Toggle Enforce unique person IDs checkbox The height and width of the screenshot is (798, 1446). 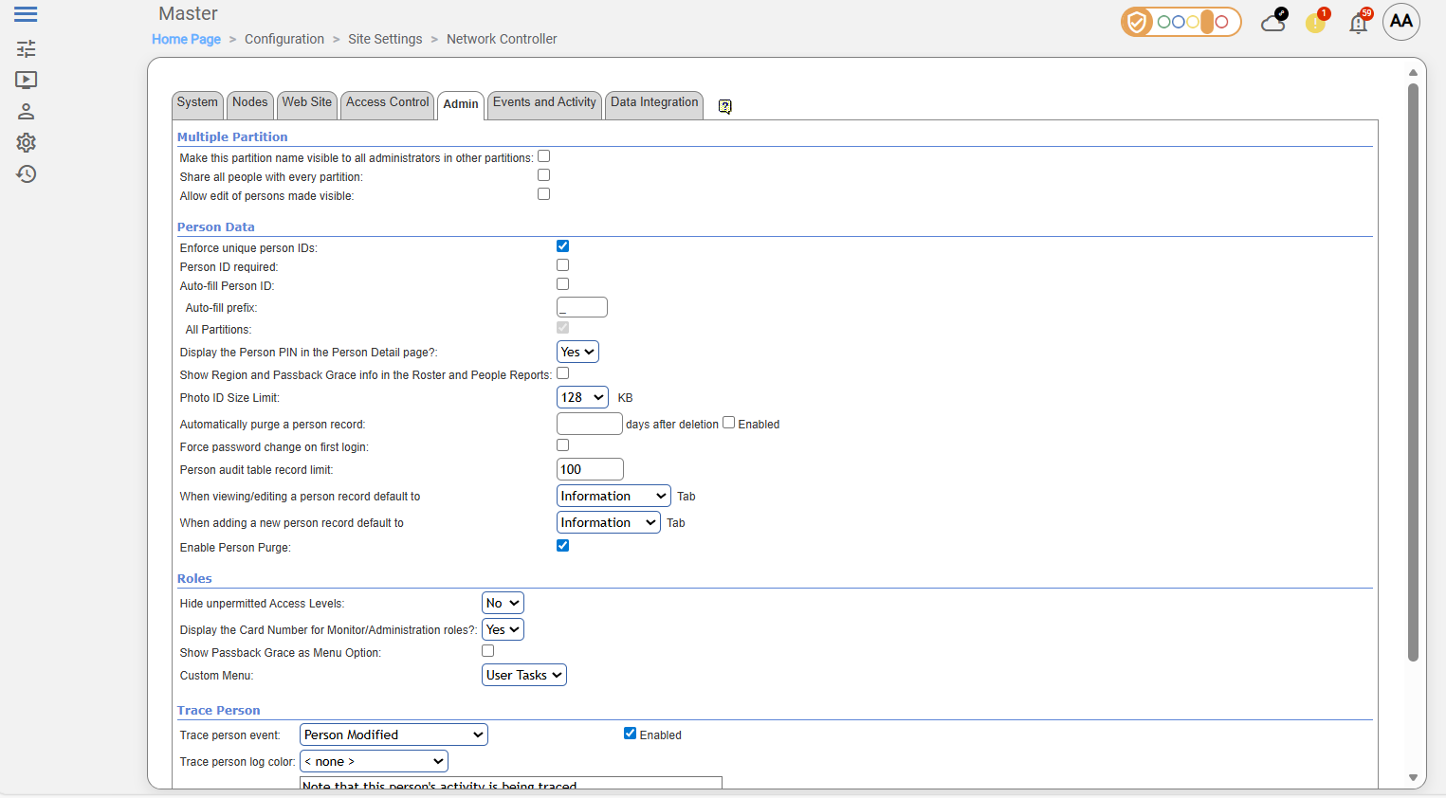(562, 246)
